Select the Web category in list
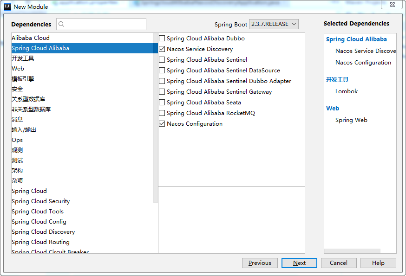The height and width of the screenshot is (276, 406). pos(82,69)
